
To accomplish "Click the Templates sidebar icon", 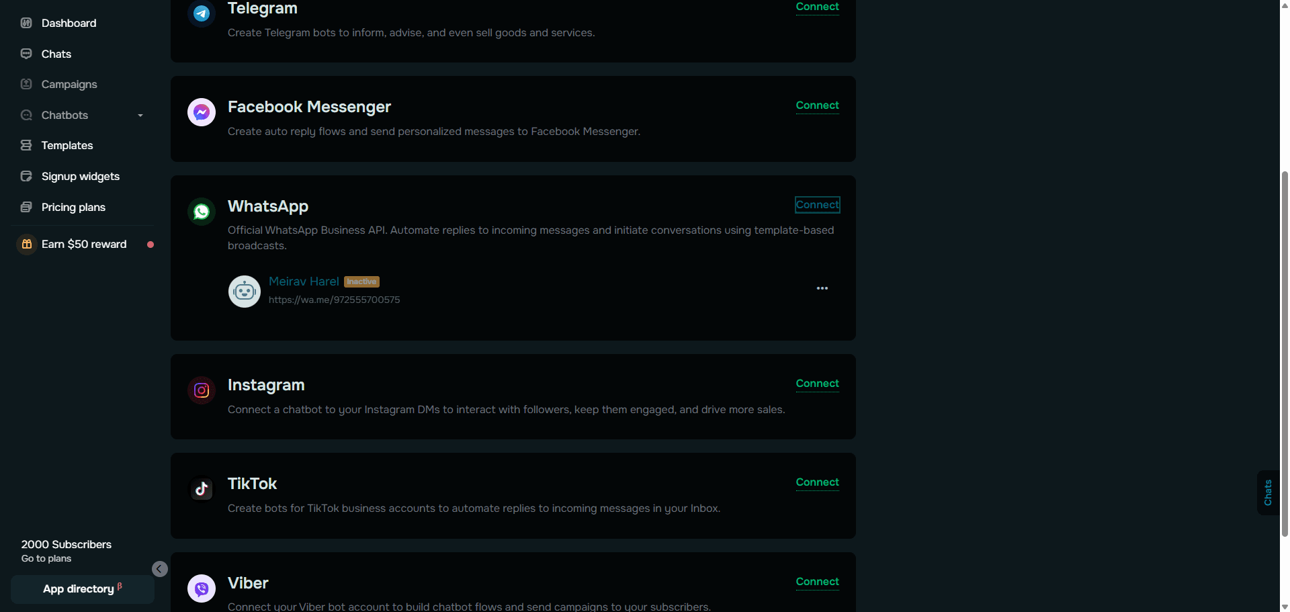I will point(26,145).
